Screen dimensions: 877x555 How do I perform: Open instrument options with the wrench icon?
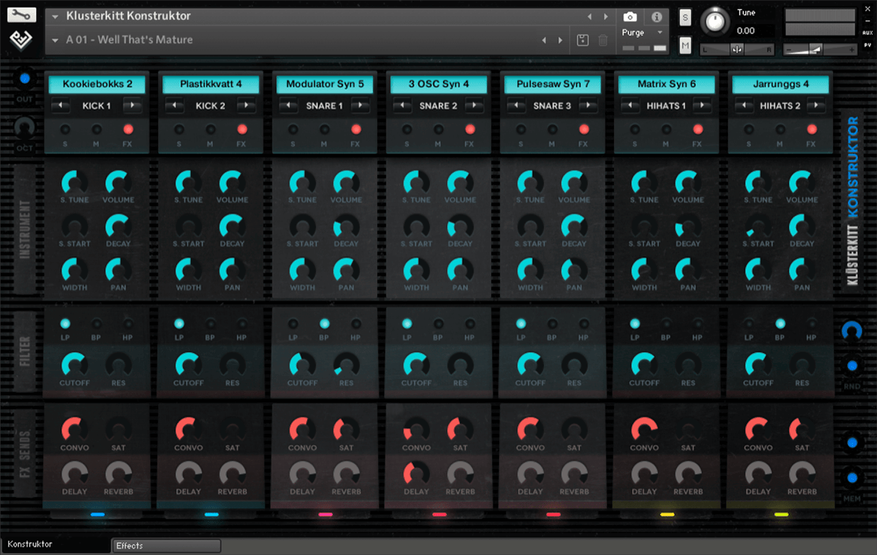click(x=22, y=15)
